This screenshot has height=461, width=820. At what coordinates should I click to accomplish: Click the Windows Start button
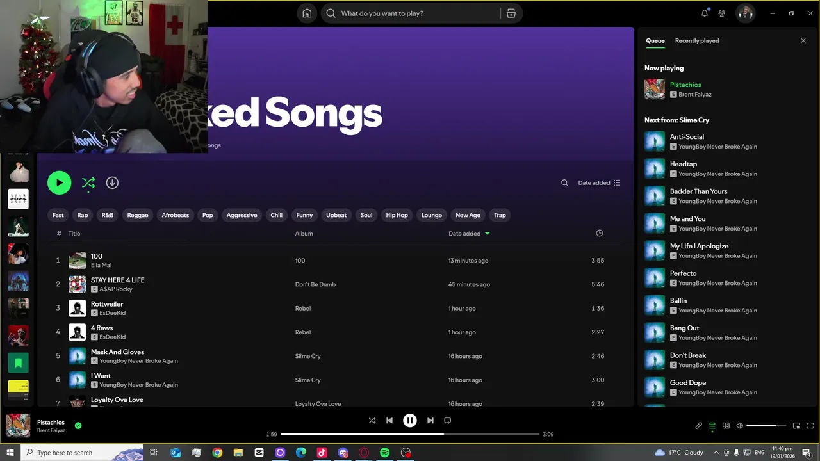click(10, 453)
